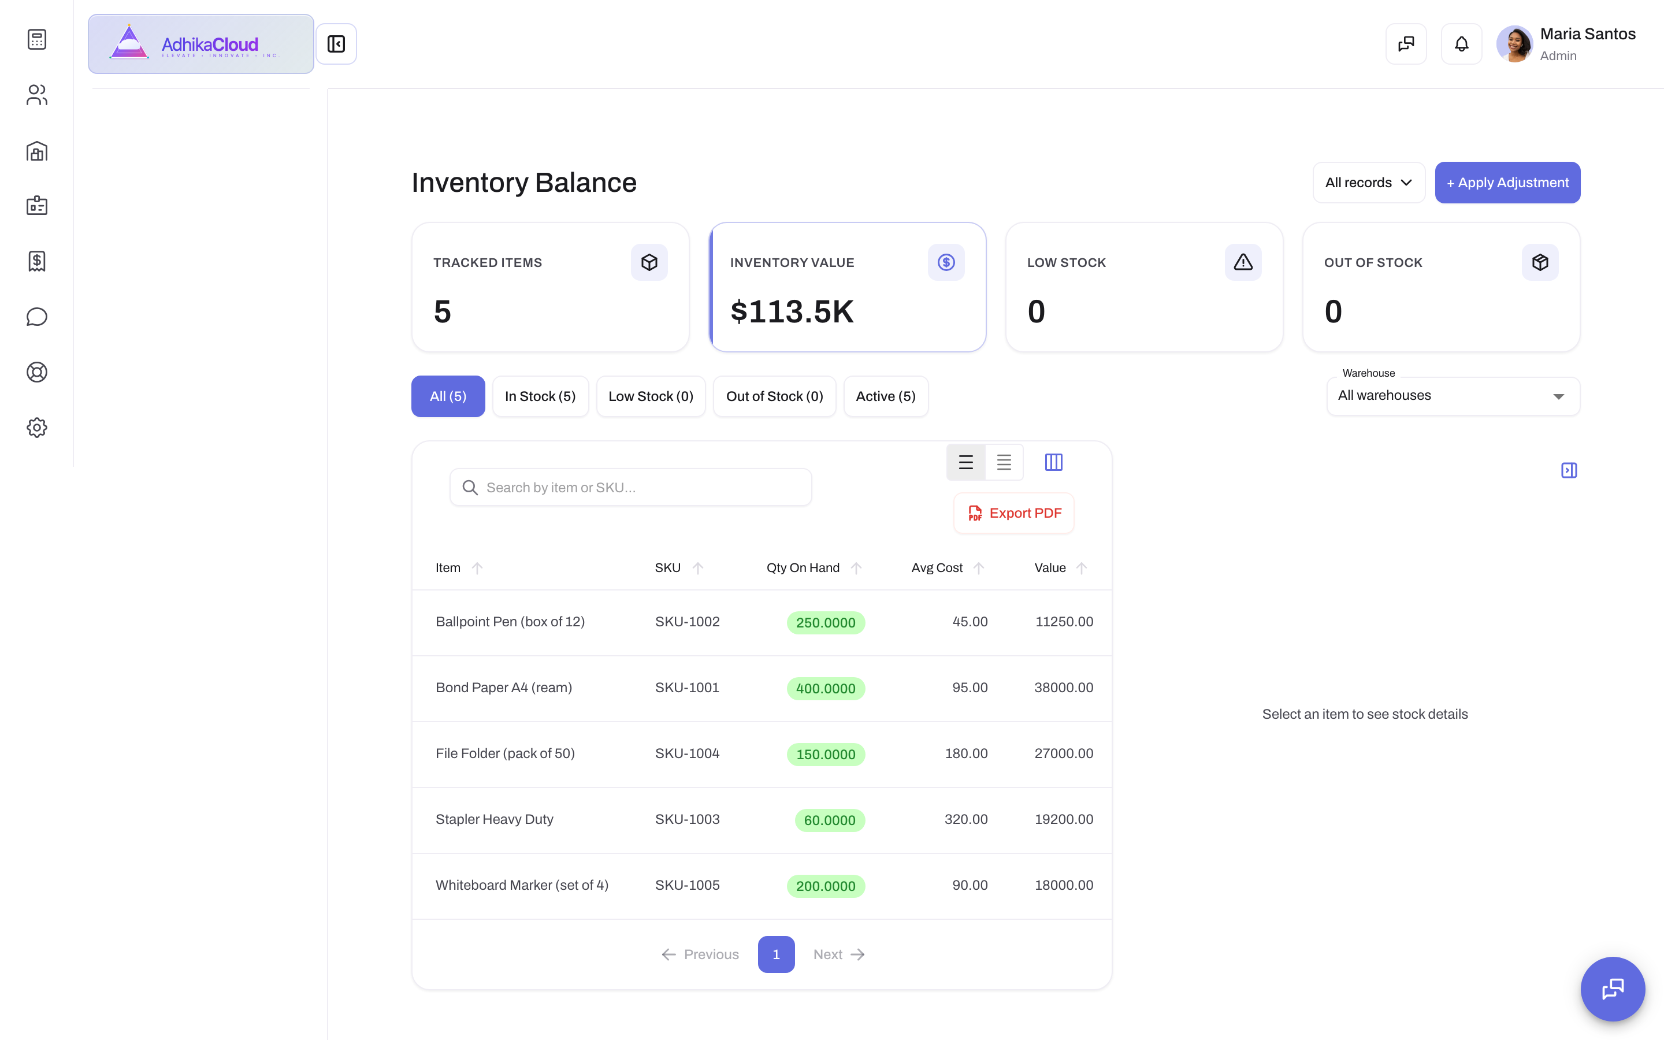Focus the Search by item or SKU field
This screenshot has width=1664, height=1040.
click(x=630, y=488)
